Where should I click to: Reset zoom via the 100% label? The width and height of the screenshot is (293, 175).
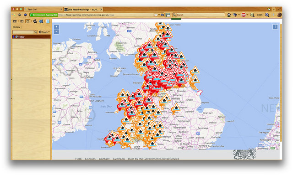(260, 15)
